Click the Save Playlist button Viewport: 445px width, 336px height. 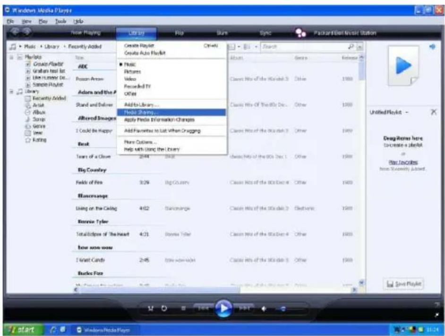pyautogui.click(x=404, y=284)
